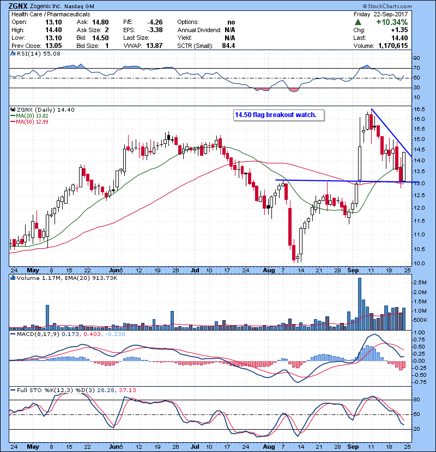Image resolution: width=436 pixels, height=452 pixels.
Task: Click the Low value 13.10
Action: pos(53,38)
